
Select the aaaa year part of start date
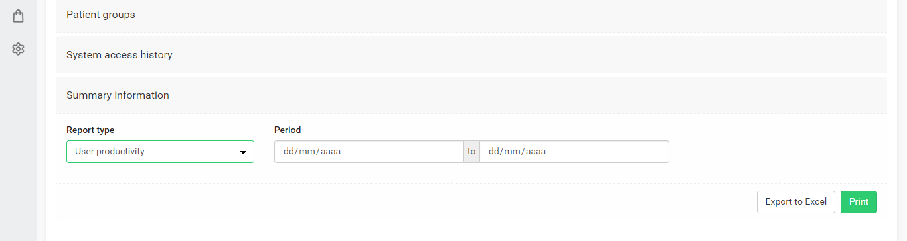point(331,152)
